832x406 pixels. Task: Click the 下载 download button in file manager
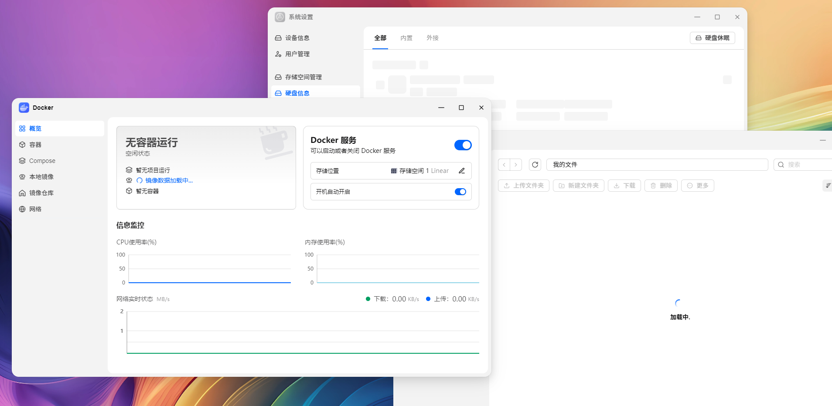(624, 186)
